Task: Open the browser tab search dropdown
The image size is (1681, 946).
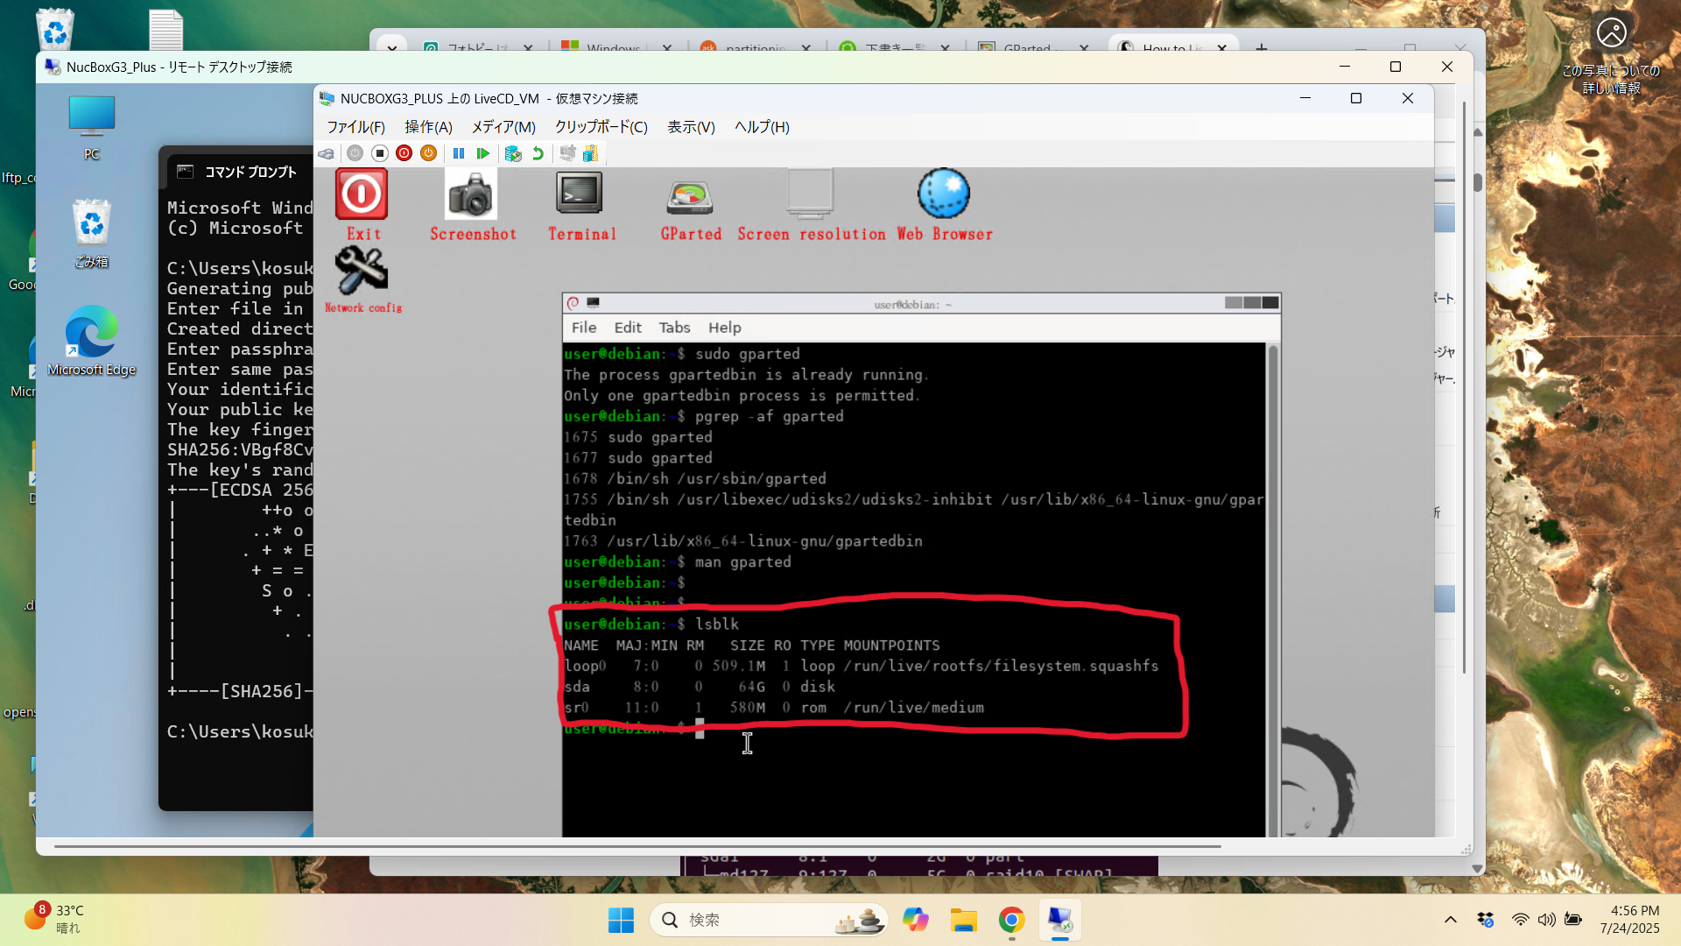Action: coord(391,49)
